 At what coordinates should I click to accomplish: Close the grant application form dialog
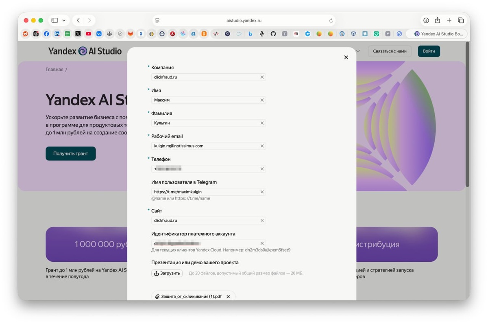(x=346, y=57)
